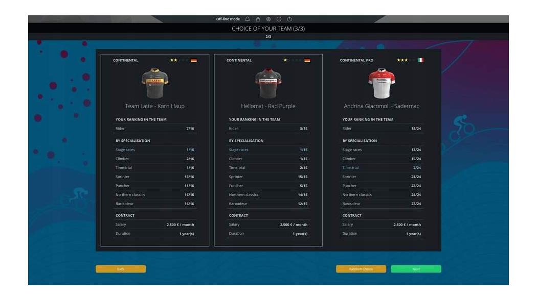Click Climber row in Team Latte card
Screen dimensions: 537x301
point(155,159)
